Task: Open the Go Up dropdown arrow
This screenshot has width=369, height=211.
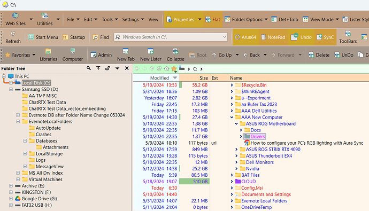Action: point(237,55)
